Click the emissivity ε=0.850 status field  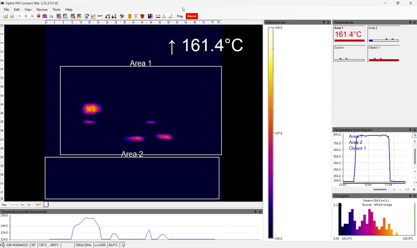pos(100,245)
